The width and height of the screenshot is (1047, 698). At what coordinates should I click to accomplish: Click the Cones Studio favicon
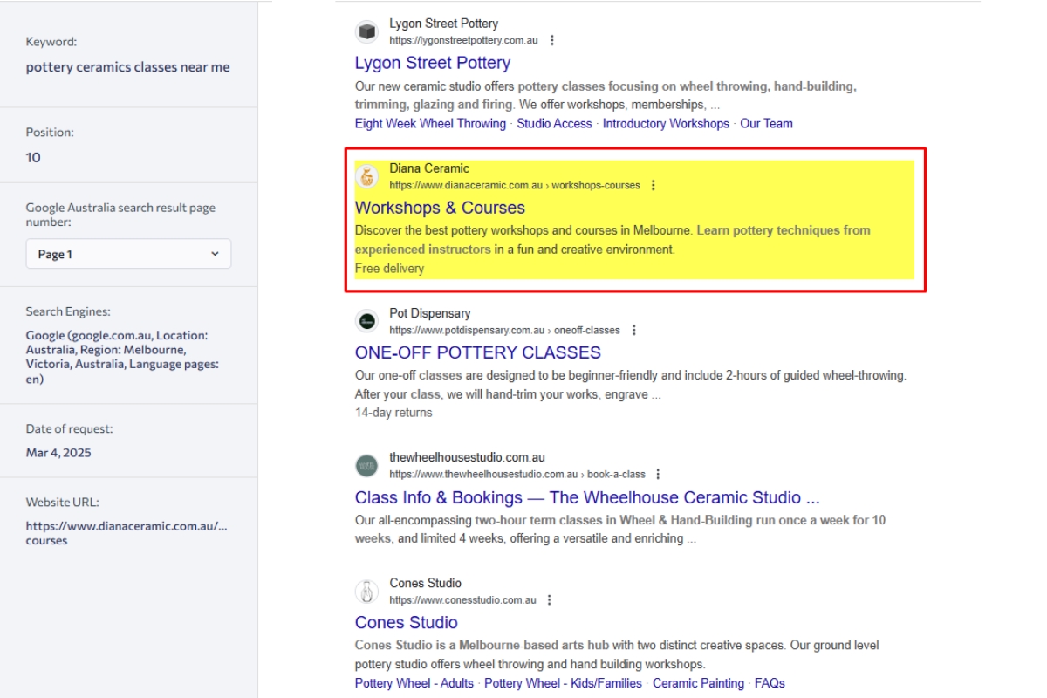[x=366, y=592]
